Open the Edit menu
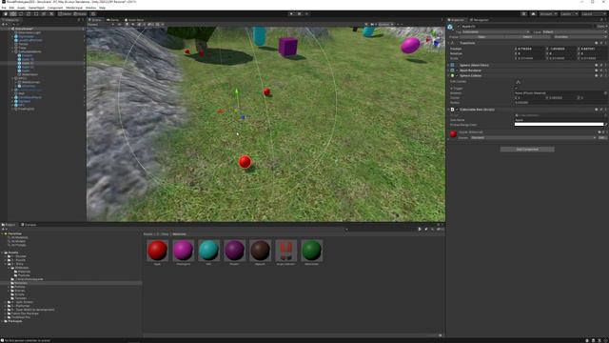This screenshot has height=343, width=609. point(11,8)
